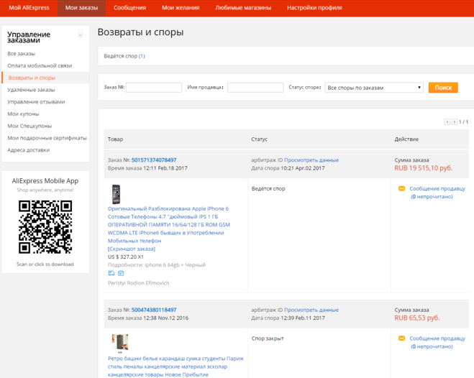474x378 pixels.
Task: Click the iPhone 6 product thumbnail
Action: (116, 195)
